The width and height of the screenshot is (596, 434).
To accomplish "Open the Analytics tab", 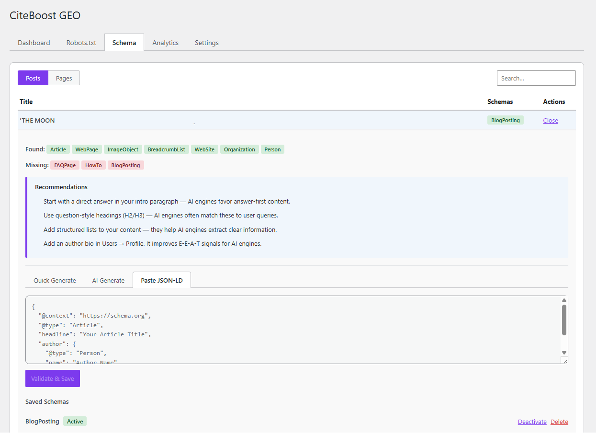I will [x=165, y=42].
